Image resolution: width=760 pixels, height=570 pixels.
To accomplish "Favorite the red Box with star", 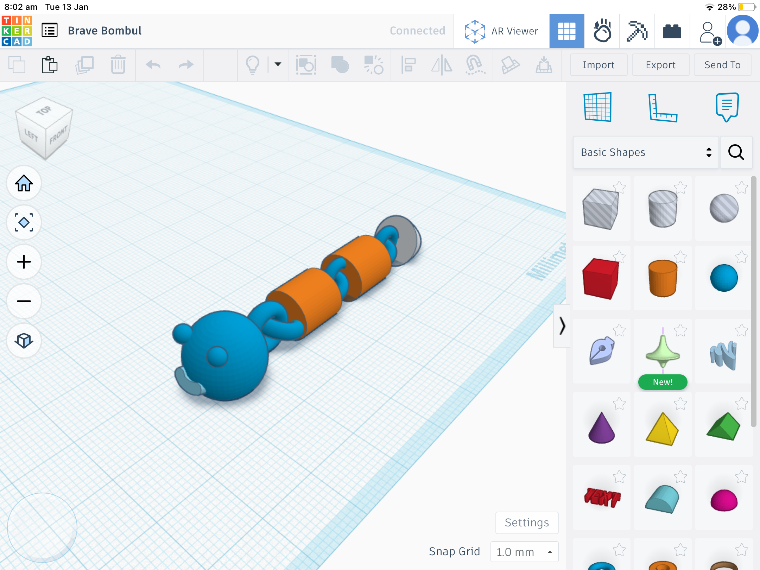I will pyautogui.click(x=619, y=257).
